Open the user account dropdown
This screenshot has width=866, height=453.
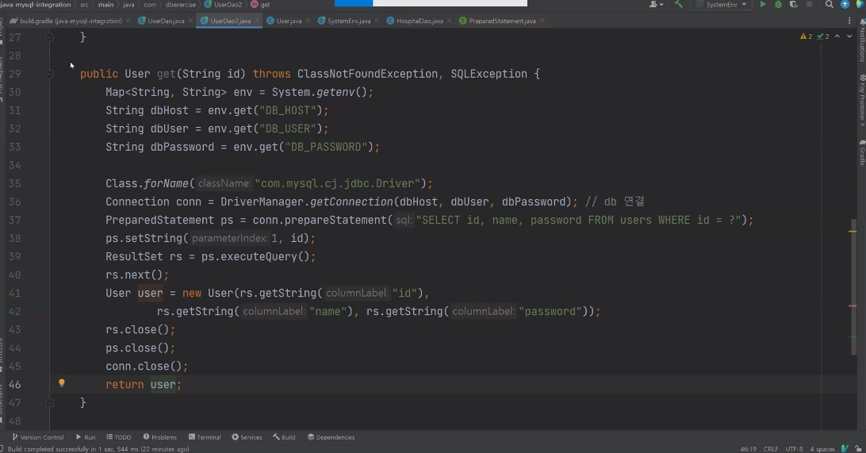click(x=656, y=5)
